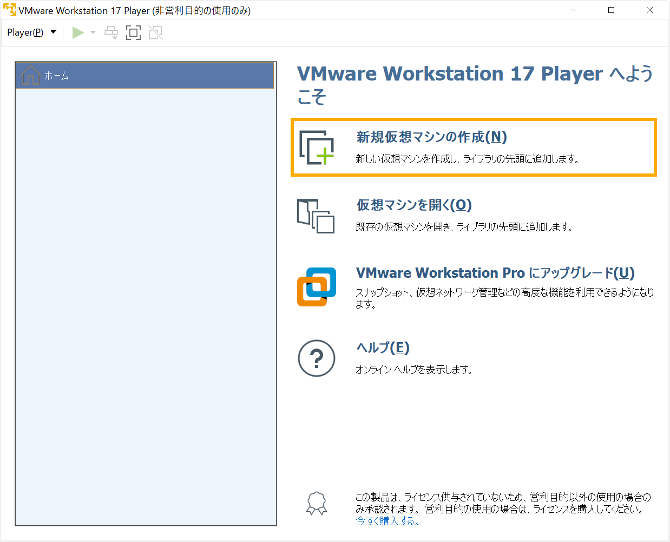Image resolution: width=670 pixels, height=542 pixels.
Task: Enter full screen mode via toolbar icon
Action: [x=133, y=32]
